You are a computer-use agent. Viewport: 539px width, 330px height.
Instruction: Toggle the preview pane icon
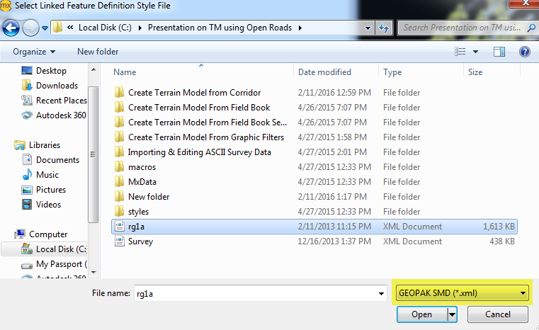point(499,52)
